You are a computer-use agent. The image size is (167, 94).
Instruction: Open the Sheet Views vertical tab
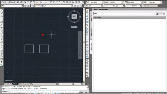click(91, 32)
